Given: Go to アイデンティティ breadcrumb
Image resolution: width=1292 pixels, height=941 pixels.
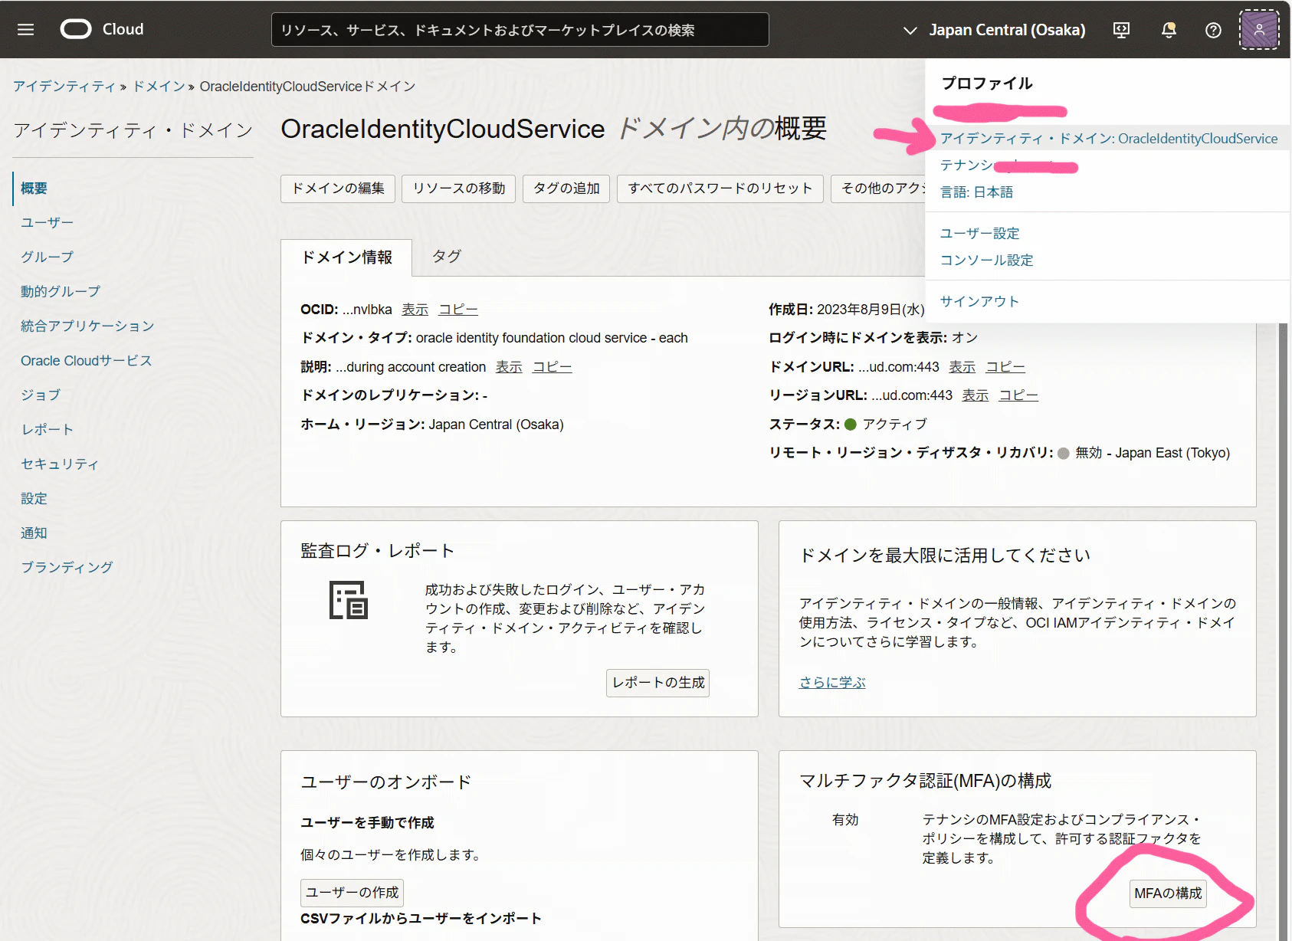Looking at the screenshot, I should 64,87.
